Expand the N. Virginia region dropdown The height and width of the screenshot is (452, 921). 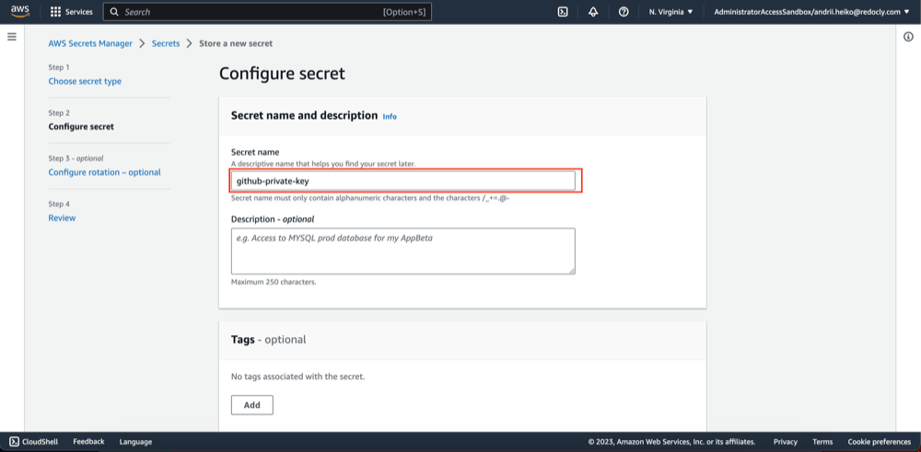click(x=670, y=12)
